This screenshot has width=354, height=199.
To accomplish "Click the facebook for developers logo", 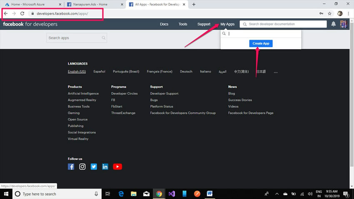I will (30, 24).
